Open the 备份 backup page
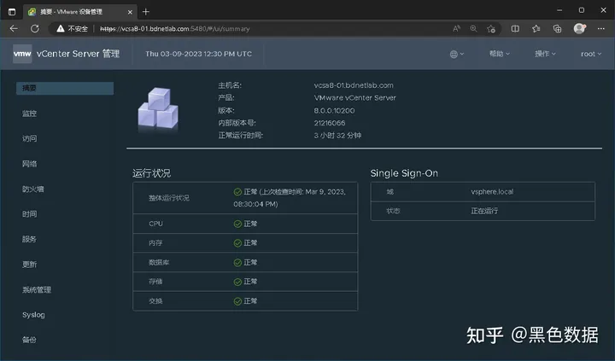The height and width of the screenshot is (361, 615). pos(29,340)
